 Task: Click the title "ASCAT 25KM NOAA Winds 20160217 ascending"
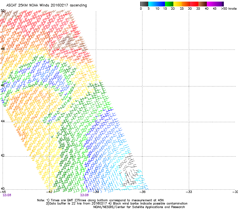pos(46,5)
